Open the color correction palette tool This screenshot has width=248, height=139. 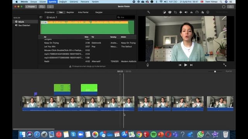coord(170,12)
